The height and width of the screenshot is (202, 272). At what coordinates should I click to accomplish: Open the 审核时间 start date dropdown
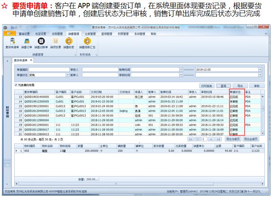click(181, 75)
